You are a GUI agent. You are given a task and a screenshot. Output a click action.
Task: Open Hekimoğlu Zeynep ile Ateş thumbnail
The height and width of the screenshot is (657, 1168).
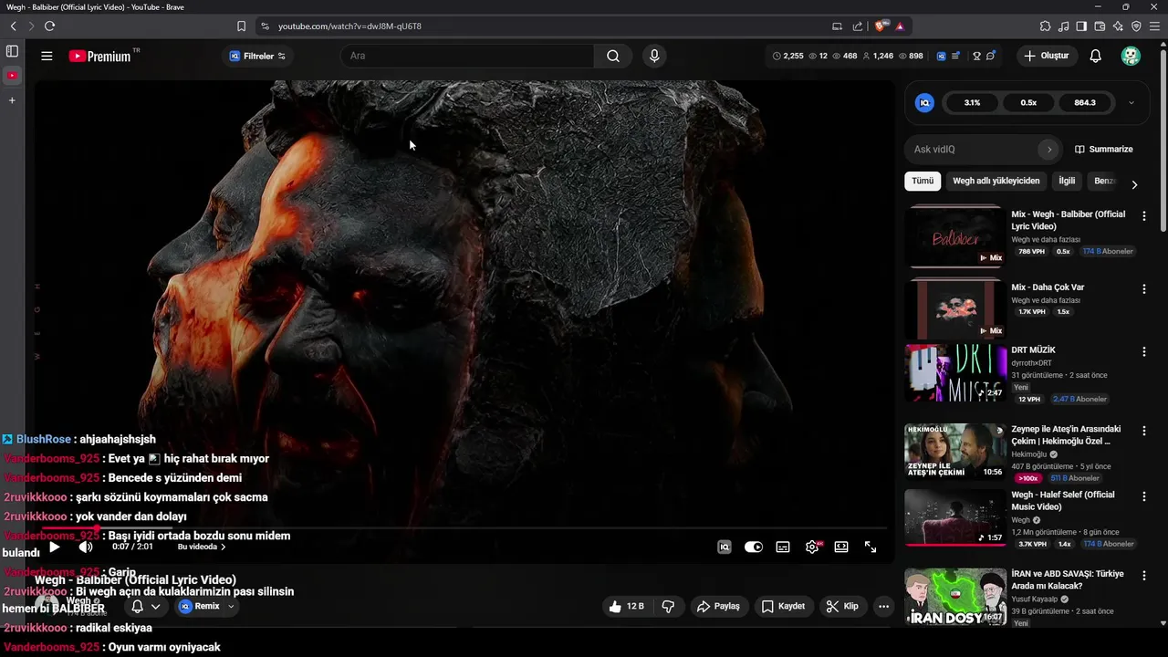click(955, 451)
